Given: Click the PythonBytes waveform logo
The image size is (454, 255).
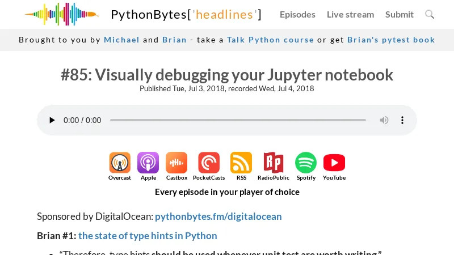Looking at the screenshot, I should 61,14.
